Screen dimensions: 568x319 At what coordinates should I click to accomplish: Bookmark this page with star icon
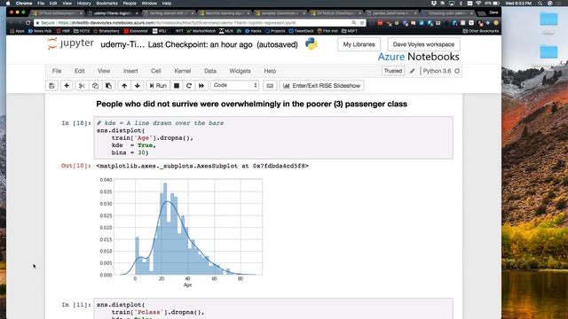pyautogui.click(x=361, y=23)
